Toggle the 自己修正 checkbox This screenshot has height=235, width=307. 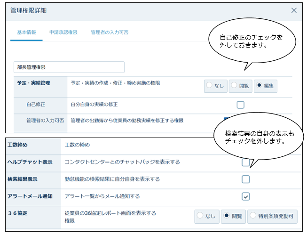[x=240, y=105]
